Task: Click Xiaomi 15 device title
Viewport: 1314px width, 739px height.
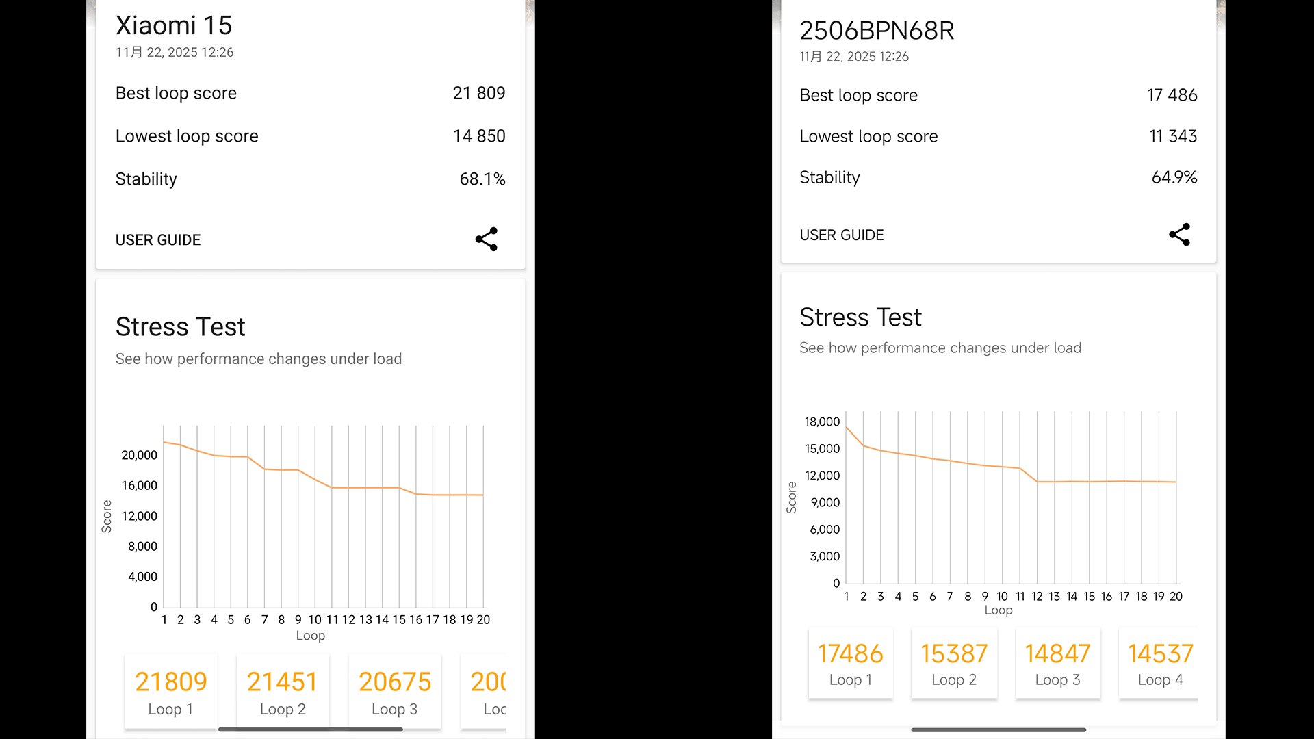Action: click(174, 26)
